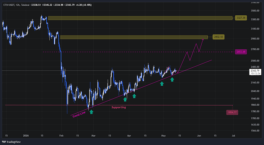The image size is (264, 145).
Task: Select the upper yellow resistance zone rectangle
Action: click(x=140, y=18)
